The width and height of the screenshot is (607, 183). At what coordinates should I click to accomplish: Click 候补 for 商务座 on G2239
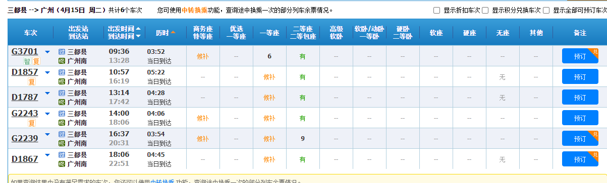pyautogui.click(x=202, y=139)
